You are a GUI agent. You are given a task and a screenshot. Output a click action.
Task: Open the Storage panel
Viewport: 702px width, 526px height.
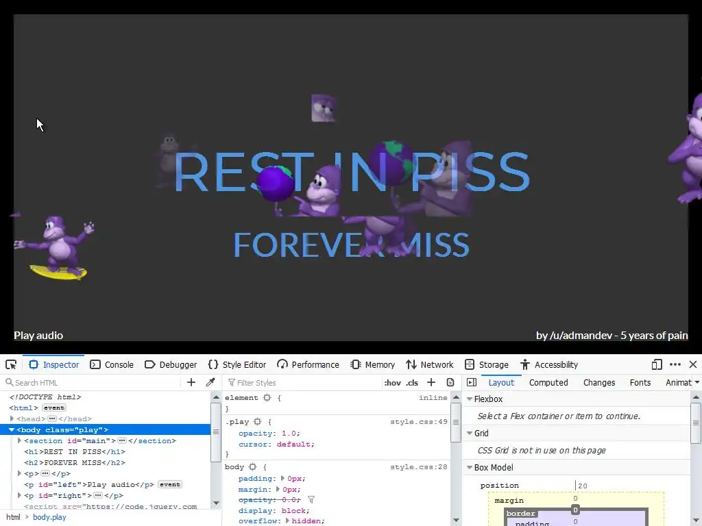click(x=487, y=364)
